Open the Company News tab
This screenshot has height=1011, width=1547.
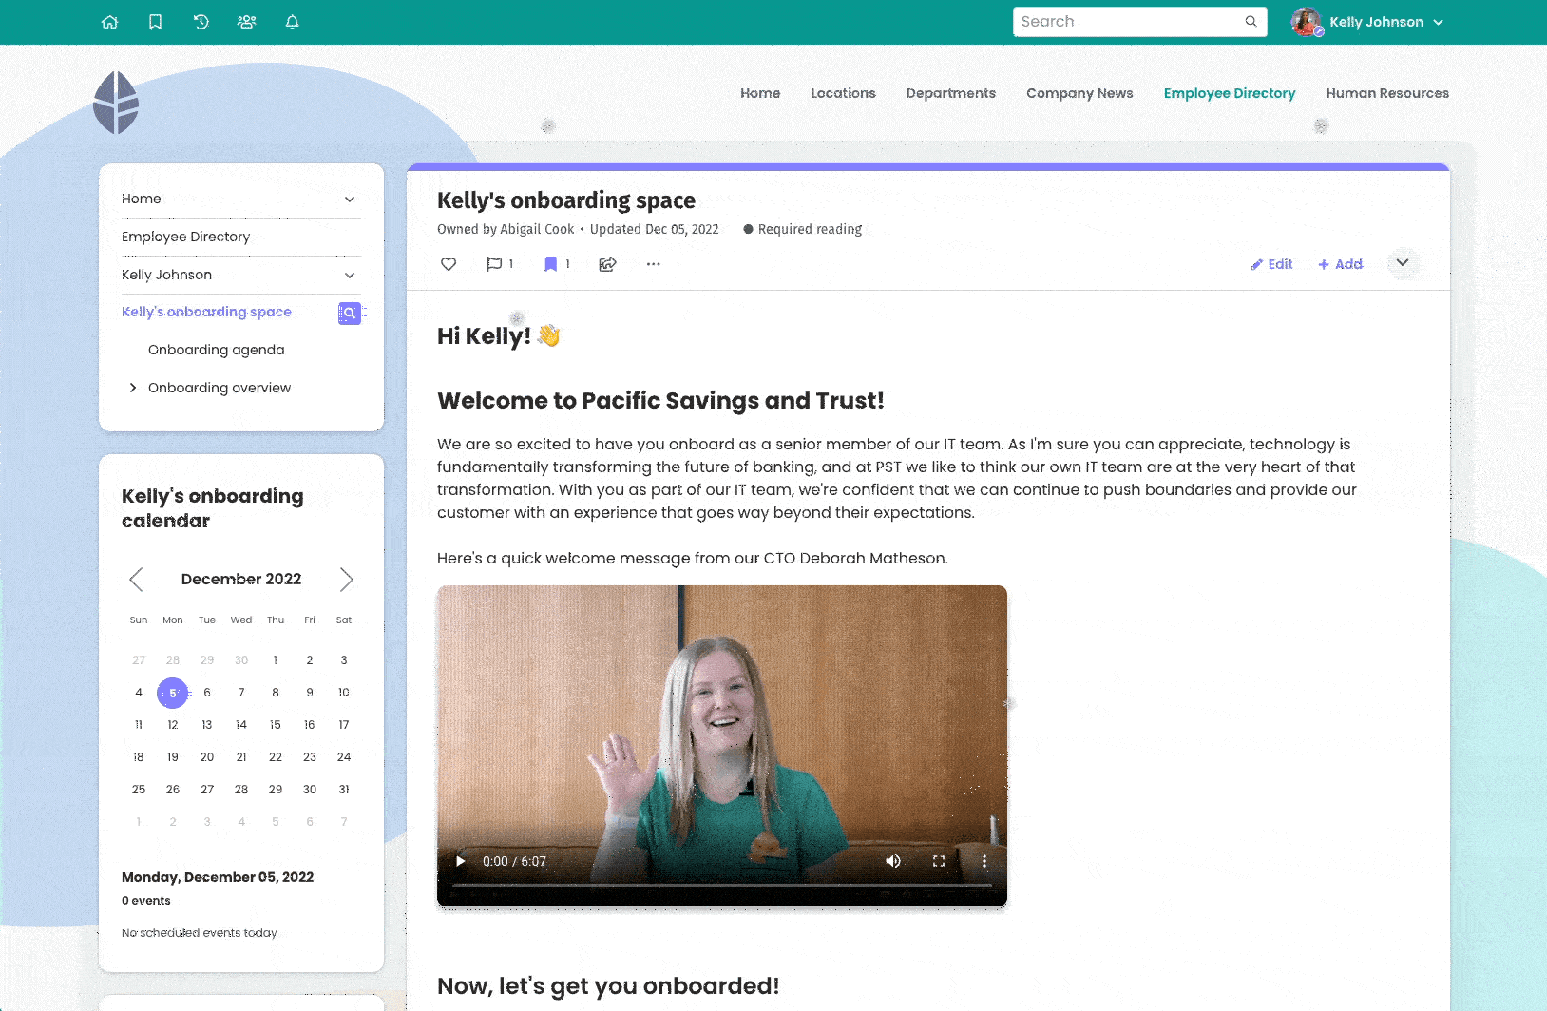coord(1079,93)
